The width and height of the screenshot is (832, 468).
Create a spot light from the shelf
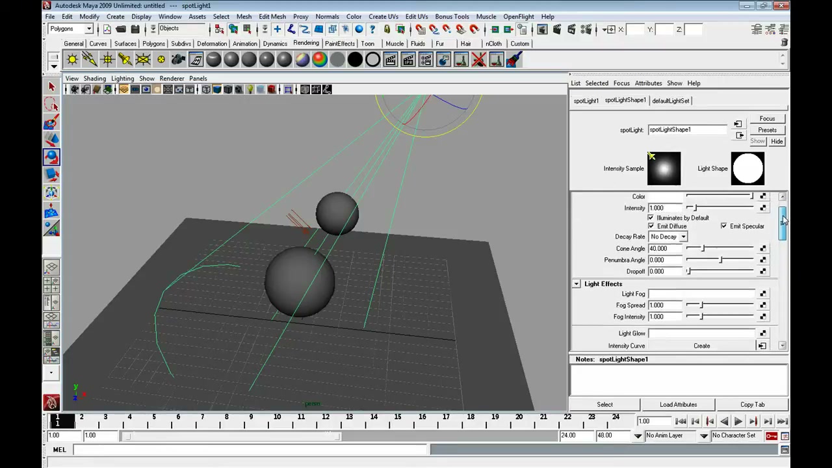coord(125,60)
